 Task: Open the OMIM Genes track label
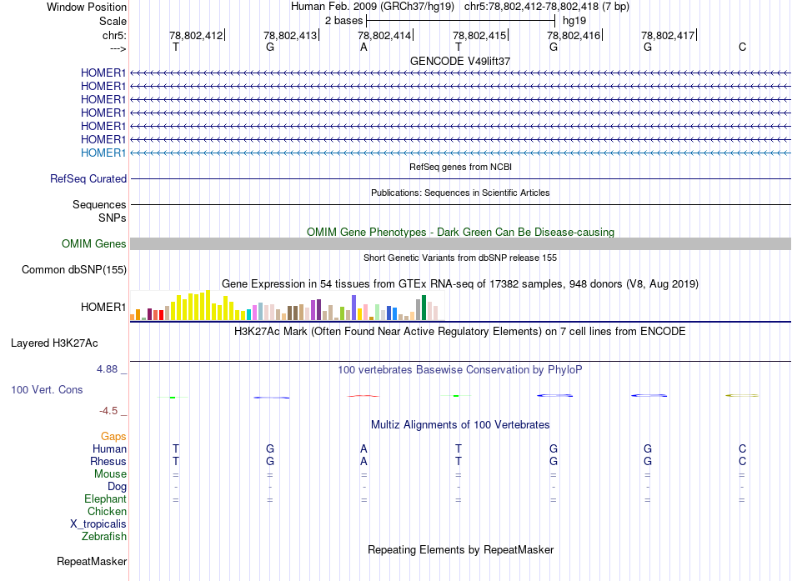coord(94,243)
